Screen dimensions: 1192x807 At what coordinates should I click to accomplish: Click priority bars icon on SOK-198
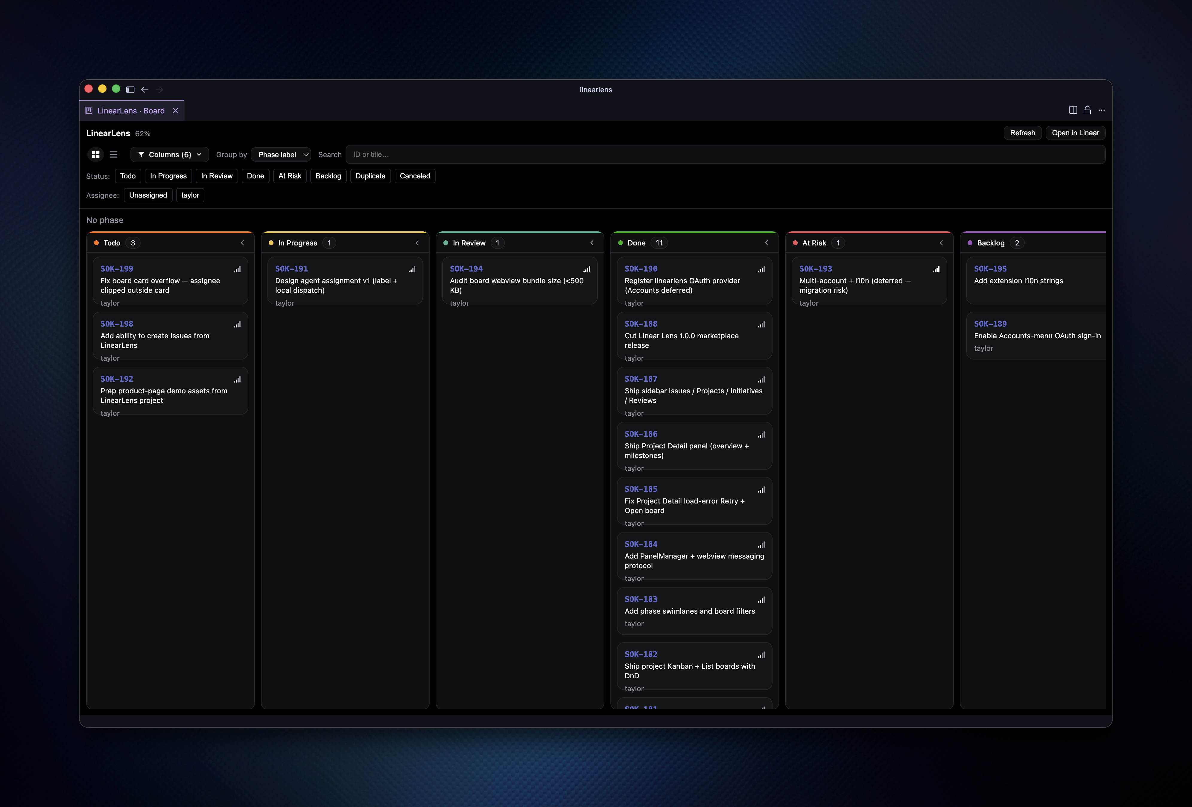[237, 324]
